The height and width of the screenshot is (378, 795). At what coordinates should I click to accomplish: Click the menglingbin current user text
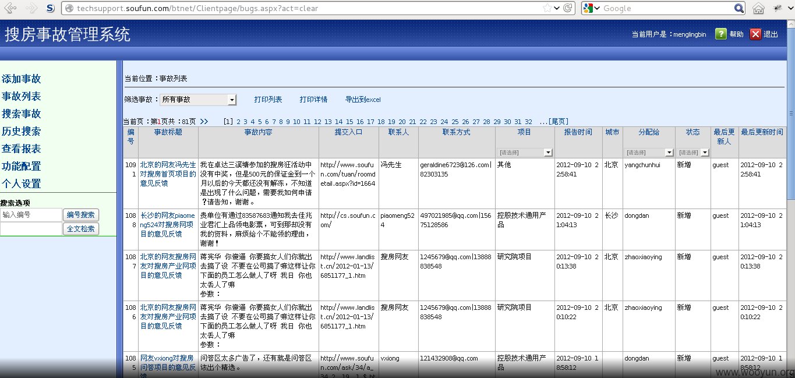click(x=690, y=34)
